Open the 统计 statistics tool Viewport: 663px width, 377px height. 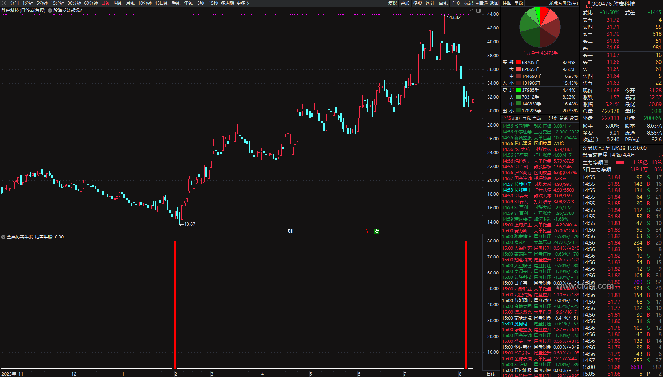click(x=430, y=3)
